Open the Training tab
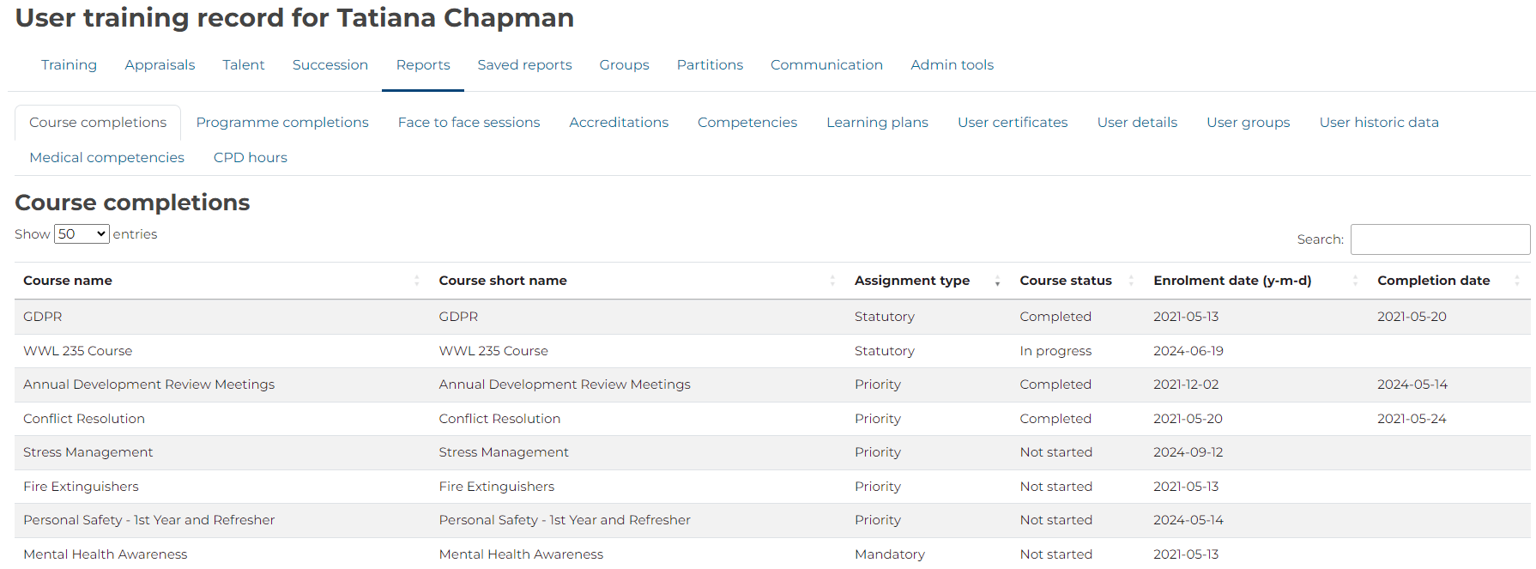1536x569 pixels. point(69,65)
